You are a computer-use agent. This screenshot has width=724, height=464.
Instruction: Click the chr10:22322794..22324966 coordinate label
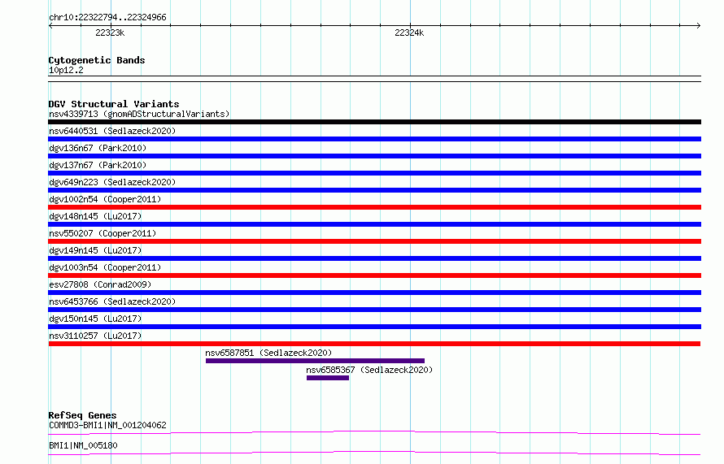[107, 18]
